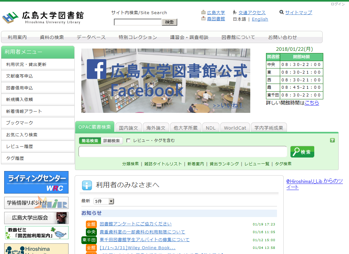Open the こちら opening hours link
Viewport: 349px width, 254px height.
click(312, 103)
